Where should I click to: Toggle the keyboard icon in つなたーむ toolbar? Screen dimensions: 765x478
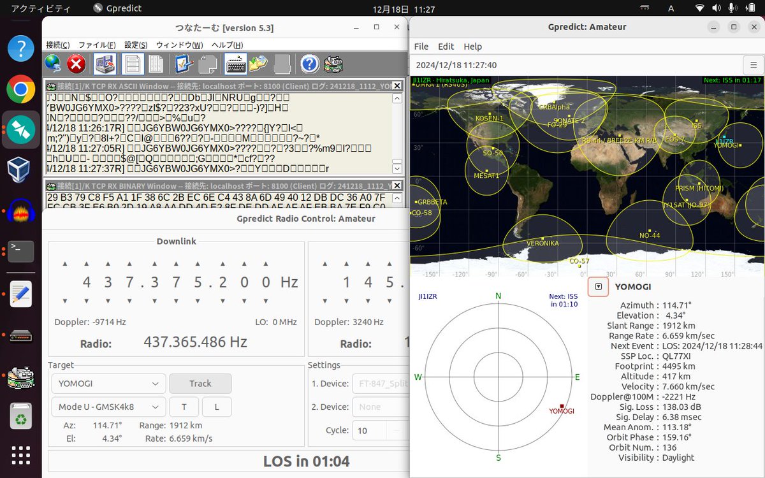tap(236, 64)
